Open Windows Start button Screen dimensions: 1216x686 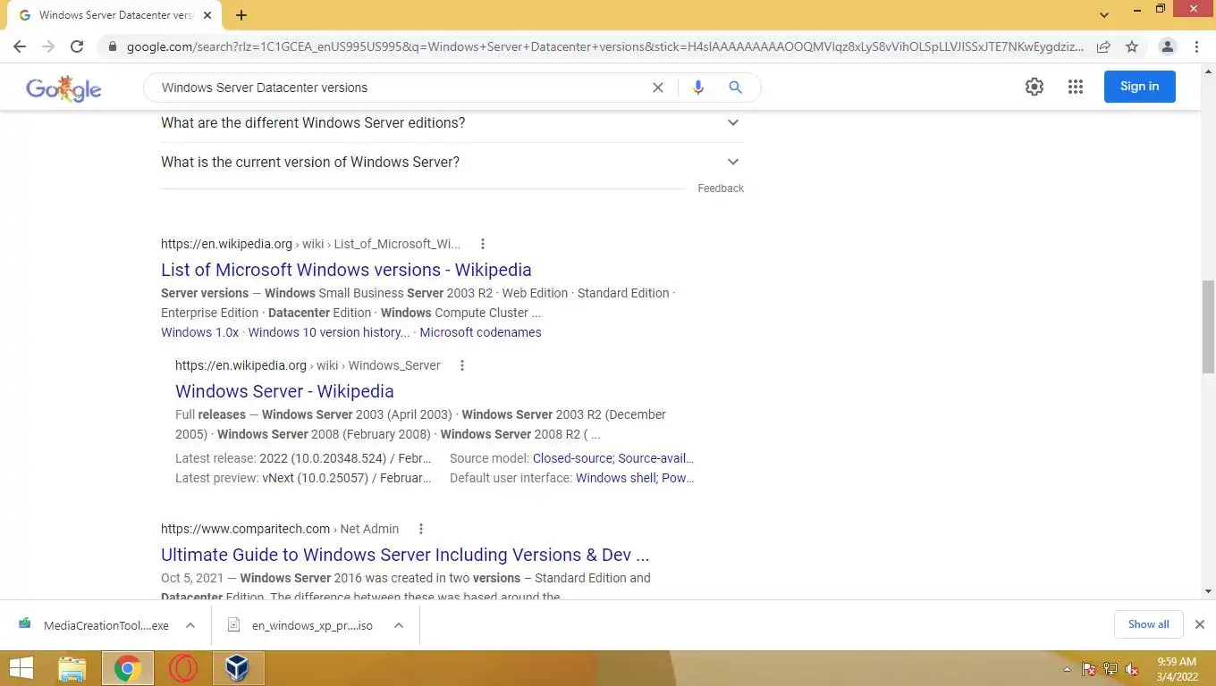coord(21,668)
